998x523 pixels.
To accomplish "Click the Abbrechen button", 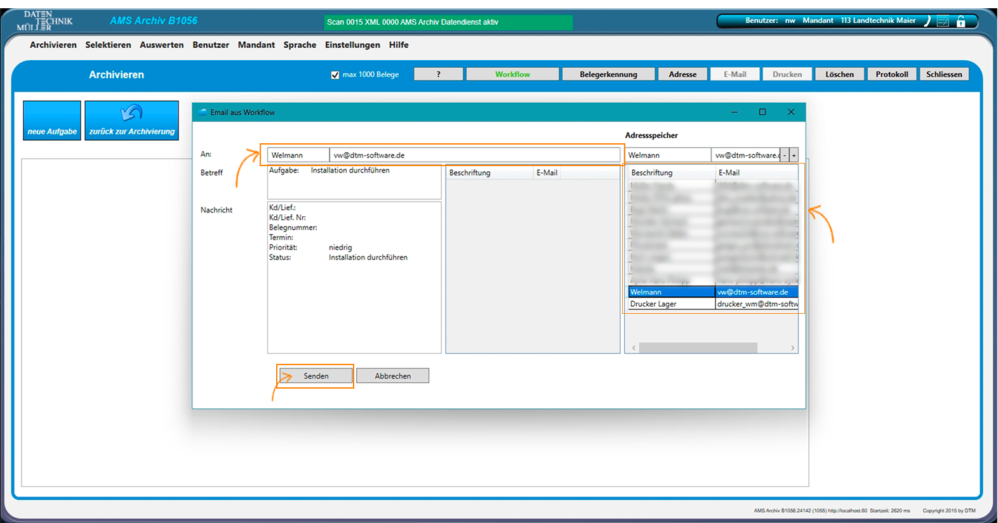I will point(392,376).
